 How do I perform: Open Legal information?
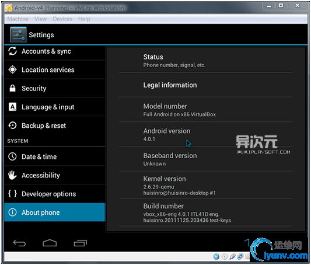205,85
